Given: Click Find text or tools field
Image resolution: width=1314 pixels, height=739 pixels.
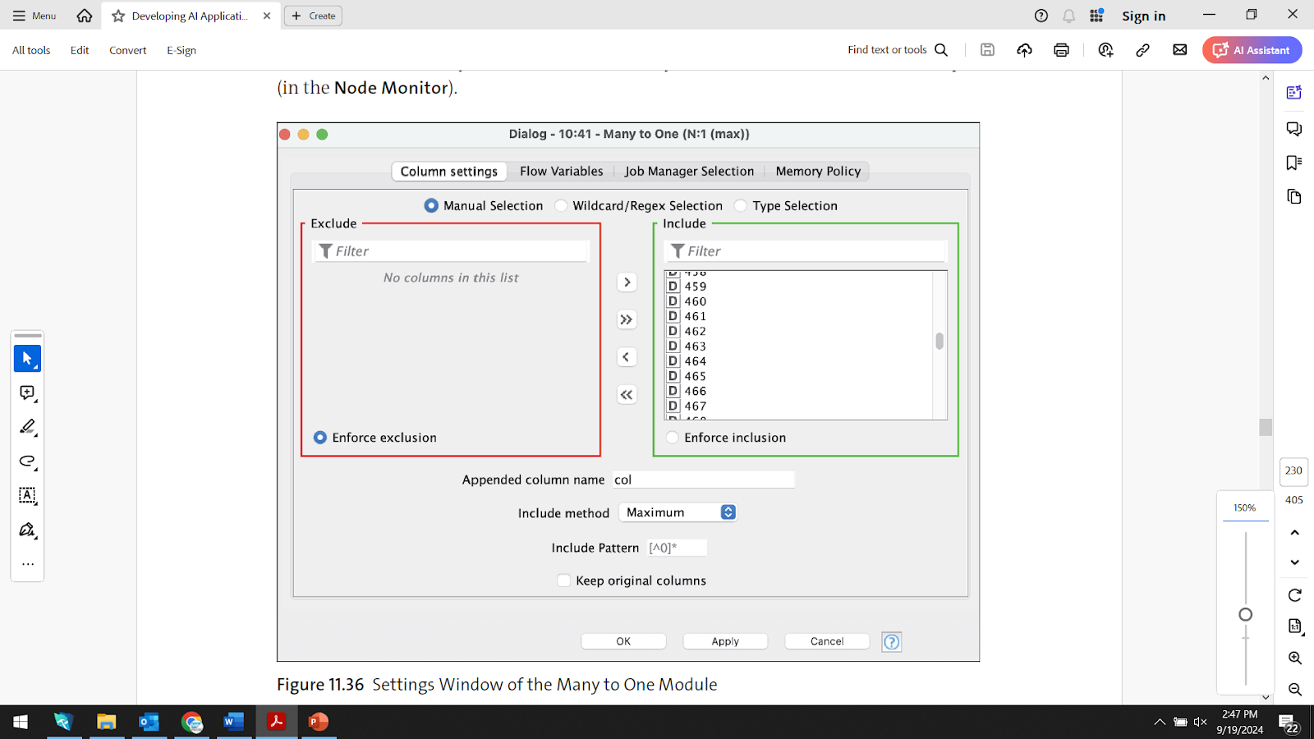Looking at the screenshot, I should [887, 50].
